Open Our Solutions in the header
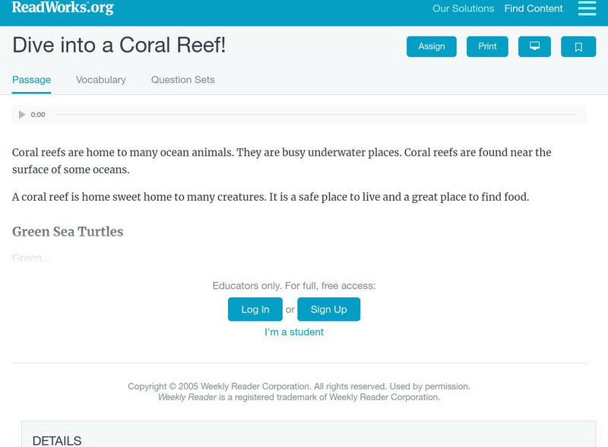Image resolution: width=608 pixels, height=447 pixels. tap(463, 9)
